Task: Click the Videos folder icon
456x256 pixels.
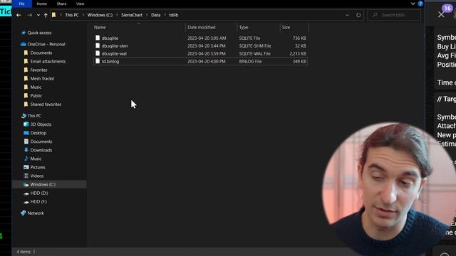Action: pyautogui.click(x=26, y=176)
